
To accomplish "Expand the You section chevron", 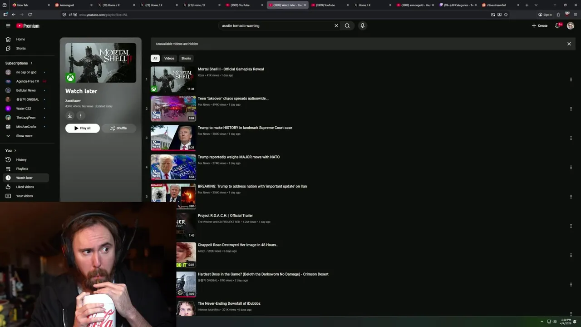I will click(x=15, y=151).
